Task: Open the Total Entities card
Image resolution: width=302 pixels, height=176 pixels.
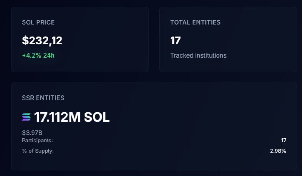Action: click(x=228, y=40)
